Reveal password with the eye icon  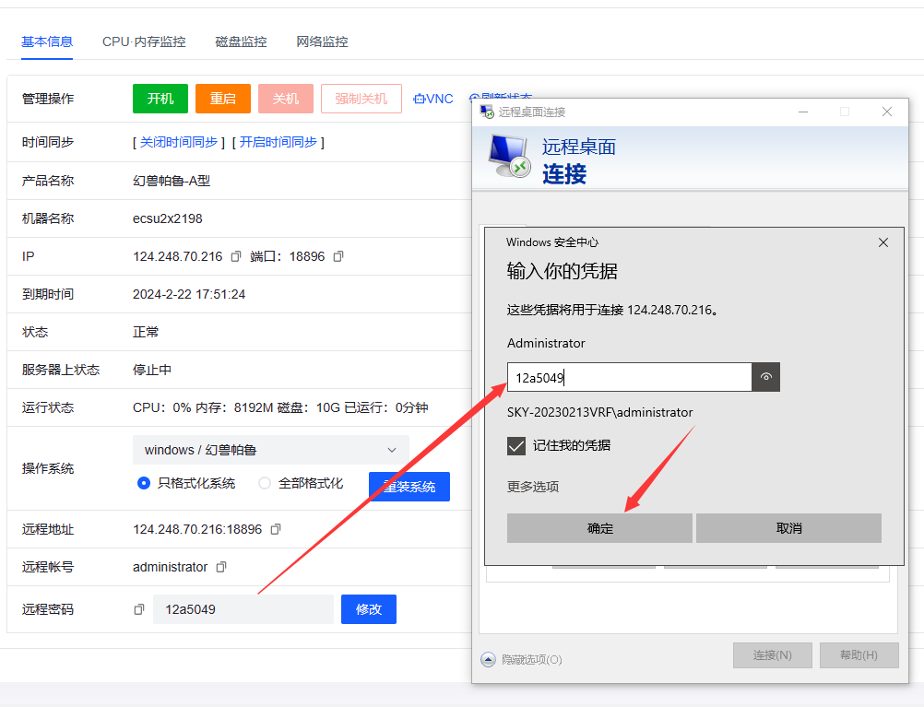(x=766, y=377)
